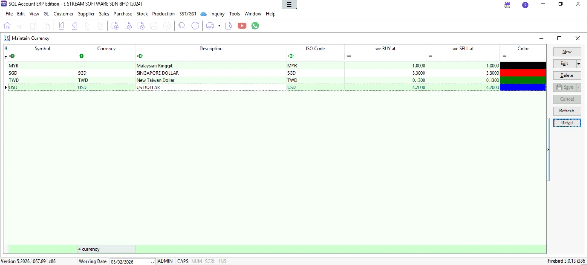Screen dimensions: 587x265
Task: Click the Paste clipboard toolbar icon
Action: pos(46,26)
